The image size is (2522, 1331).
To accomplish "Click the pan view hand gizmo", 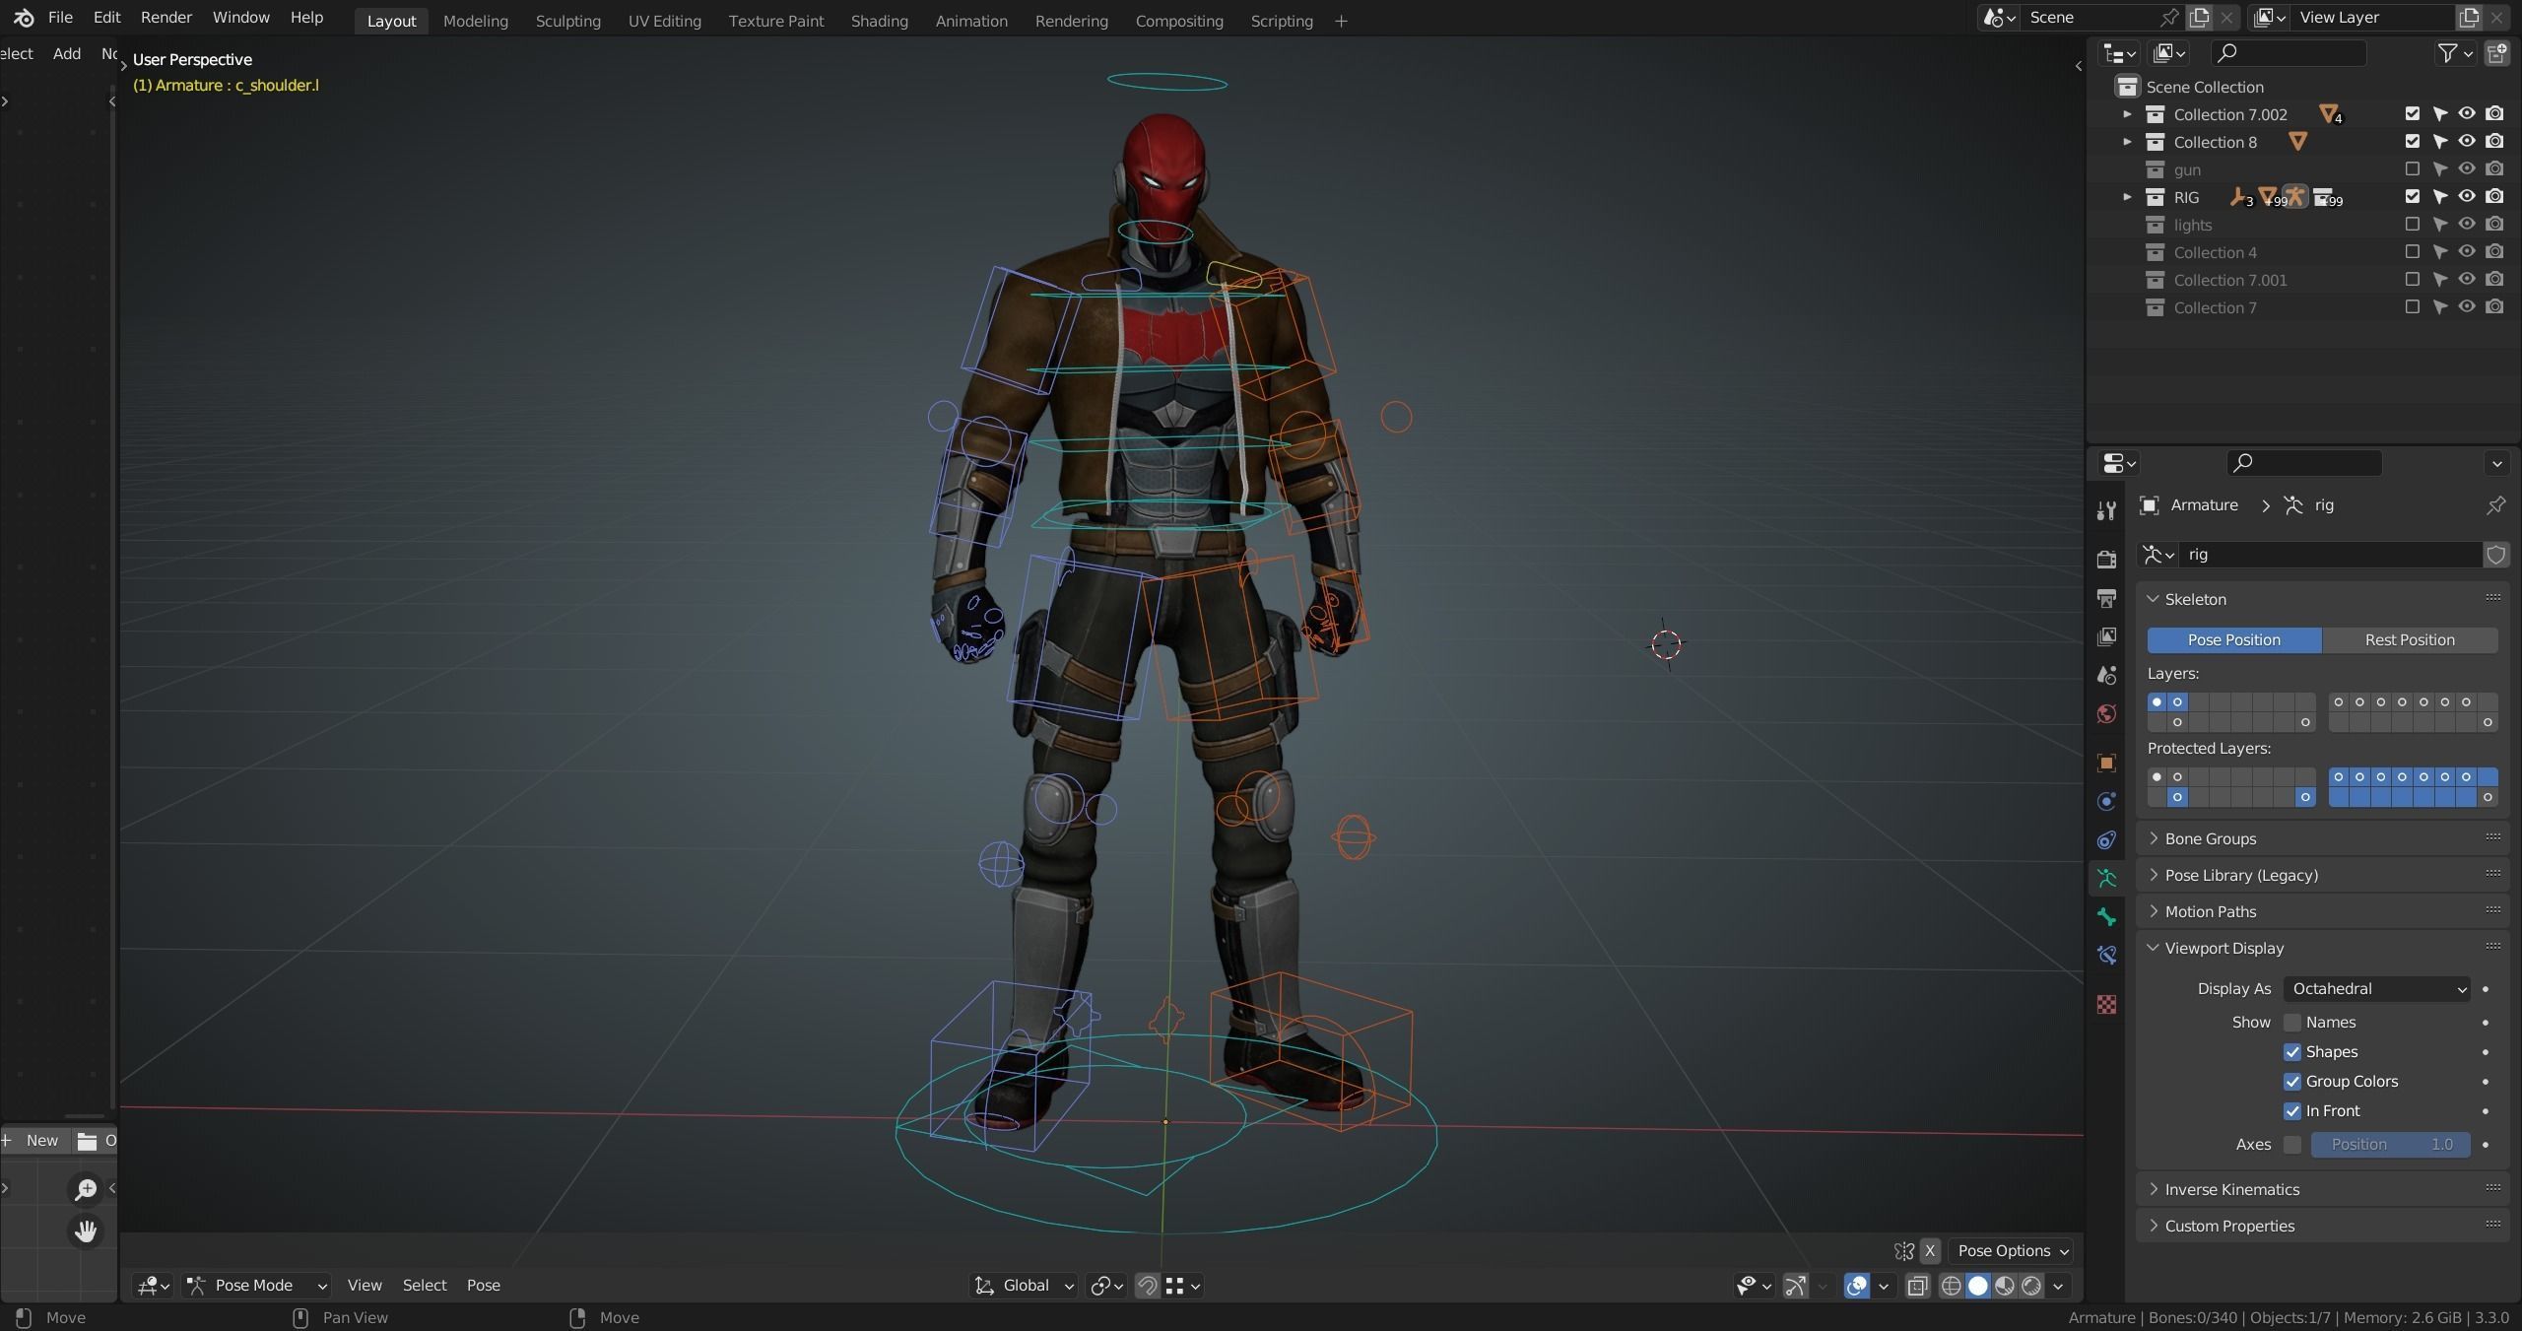I will click(x=86, y=1231).
